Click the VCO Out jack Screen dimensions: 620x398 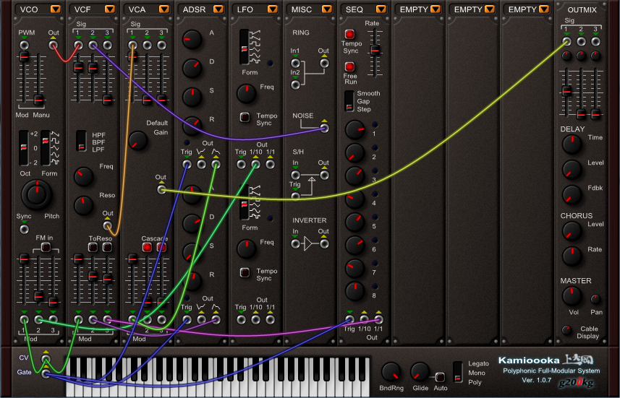pos(53,45)
